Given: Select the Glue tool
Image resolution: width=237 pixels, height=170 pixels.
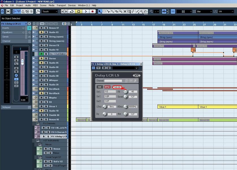Looking at the screenshot, I should coord(112,12).
